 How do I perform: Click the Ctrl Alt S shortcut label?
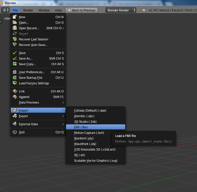57,64
